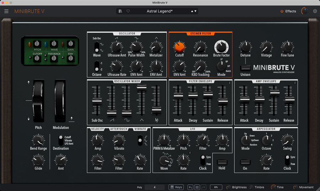Click the MINIBRUTE V logo title

coord(30,11)
